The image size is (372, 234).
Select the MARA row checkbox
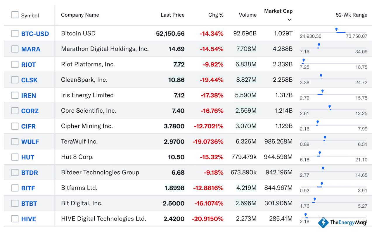coord(15,49)
